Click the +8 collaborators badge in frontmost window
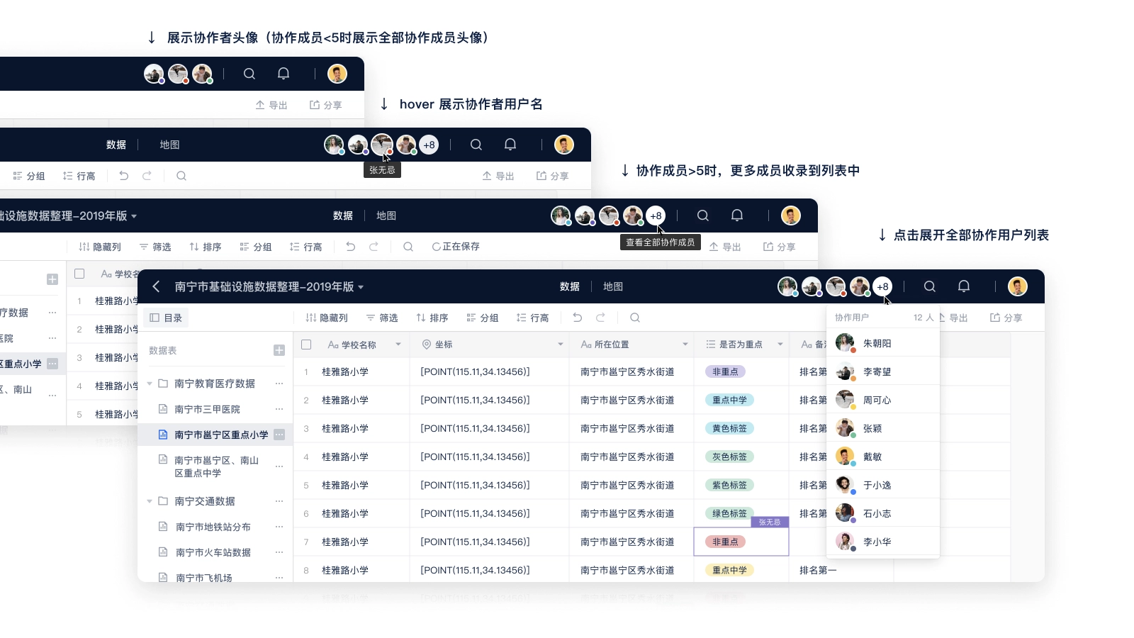The image size is (1134, 638). point(882,286)
